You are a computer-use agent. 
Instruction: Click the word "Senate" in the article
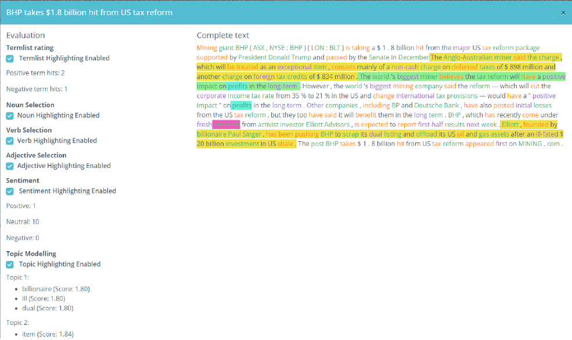tap(379, 58)
